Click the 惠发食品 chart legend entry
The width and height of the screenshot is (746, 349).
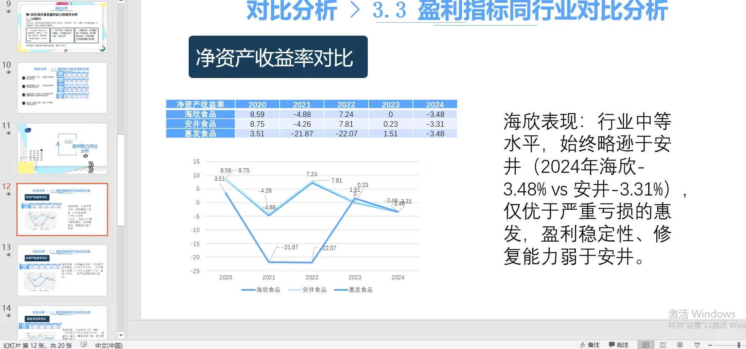(x=354, y=290)
